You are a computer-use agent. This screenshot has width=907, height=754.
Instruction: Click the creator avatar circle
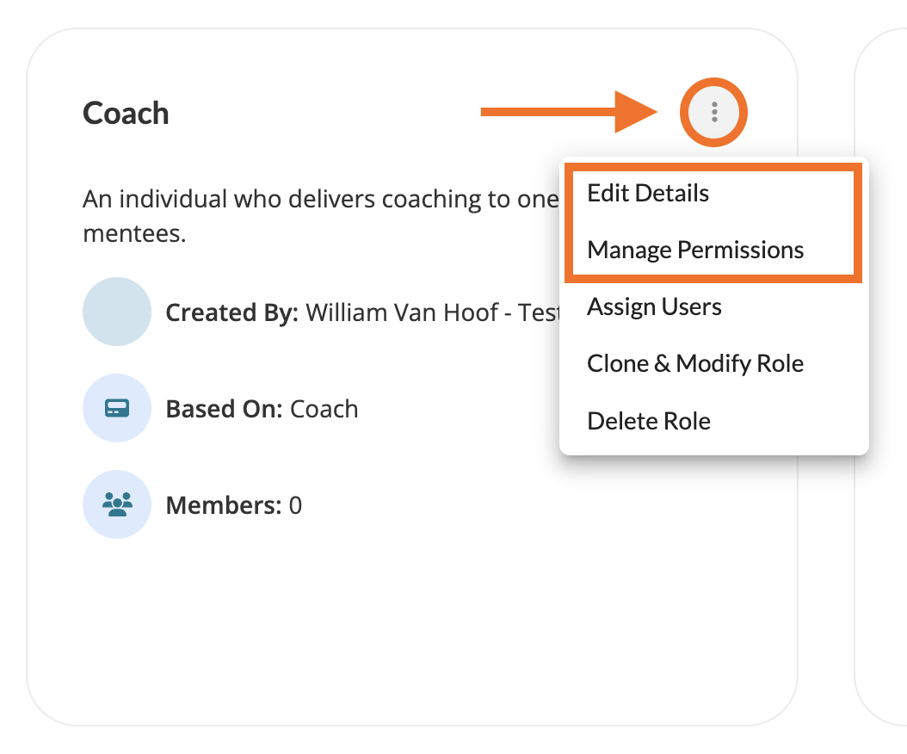[117, 312]
